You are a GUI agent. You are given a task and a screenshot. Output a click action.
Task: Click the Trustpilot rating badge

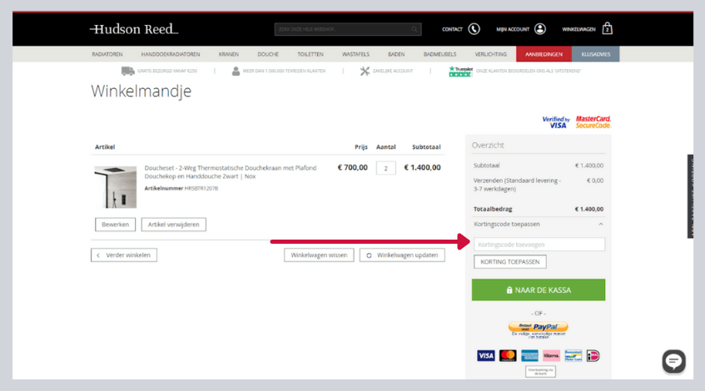click(x=459, y=72)
